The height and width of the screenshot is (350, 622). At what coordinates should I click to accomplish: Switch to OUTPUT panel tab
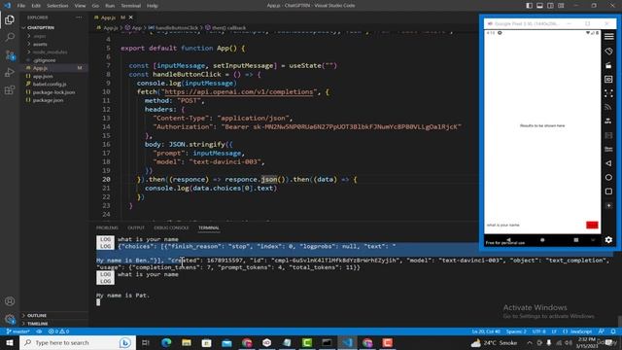[x=136, y=227]
